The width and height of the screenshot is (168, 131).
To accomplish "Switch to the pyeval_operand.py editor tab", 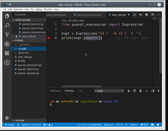I will coord(59,15).
